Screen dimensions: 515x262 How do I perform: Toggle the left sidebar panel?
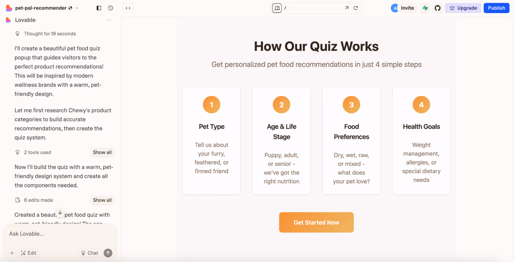click(98, 8)
